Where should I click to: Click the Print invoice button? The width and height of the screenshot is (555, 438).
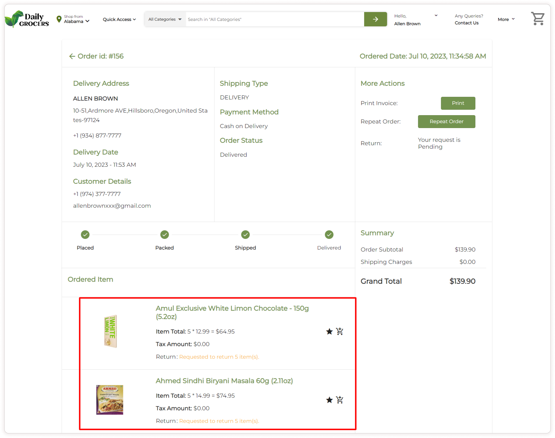(458, 103)
